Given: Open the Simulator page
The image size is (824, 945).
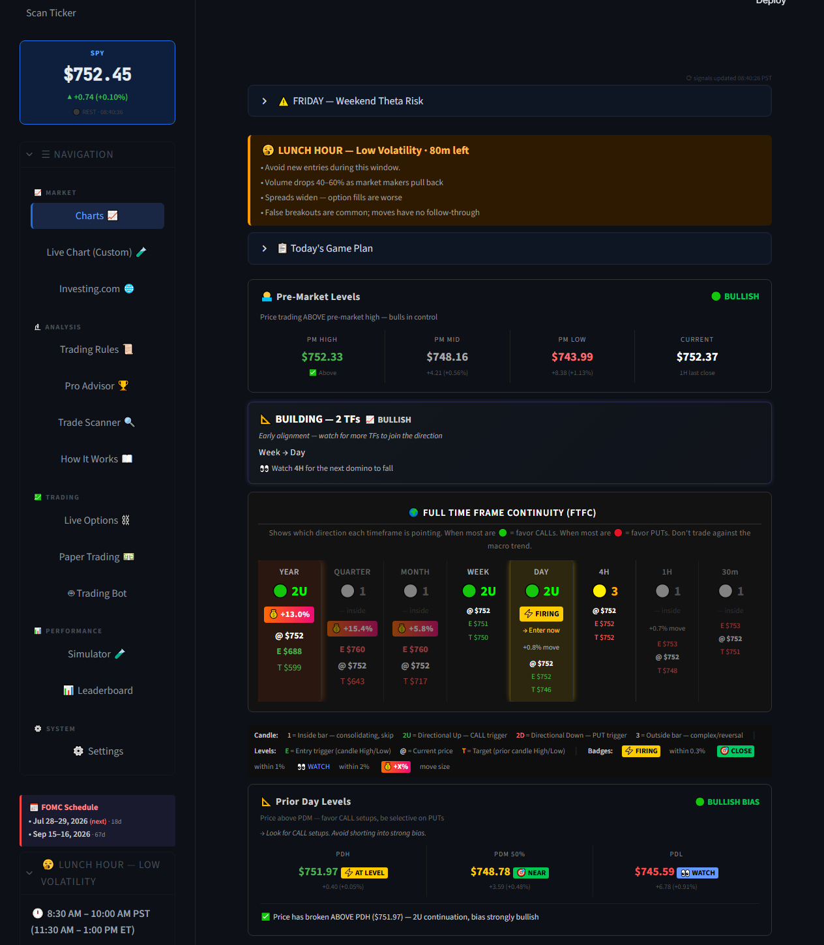Looking at the screenshot, I should (x=97, y=654).
